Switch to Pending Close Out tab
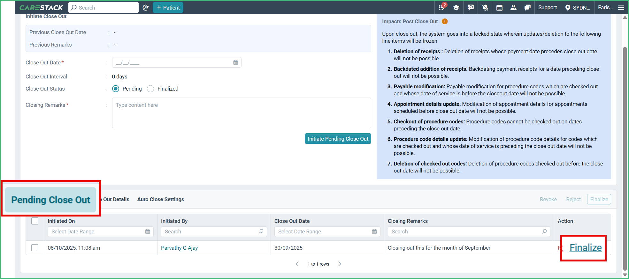The height and width of the screenshot is (279, 629). 50,200
